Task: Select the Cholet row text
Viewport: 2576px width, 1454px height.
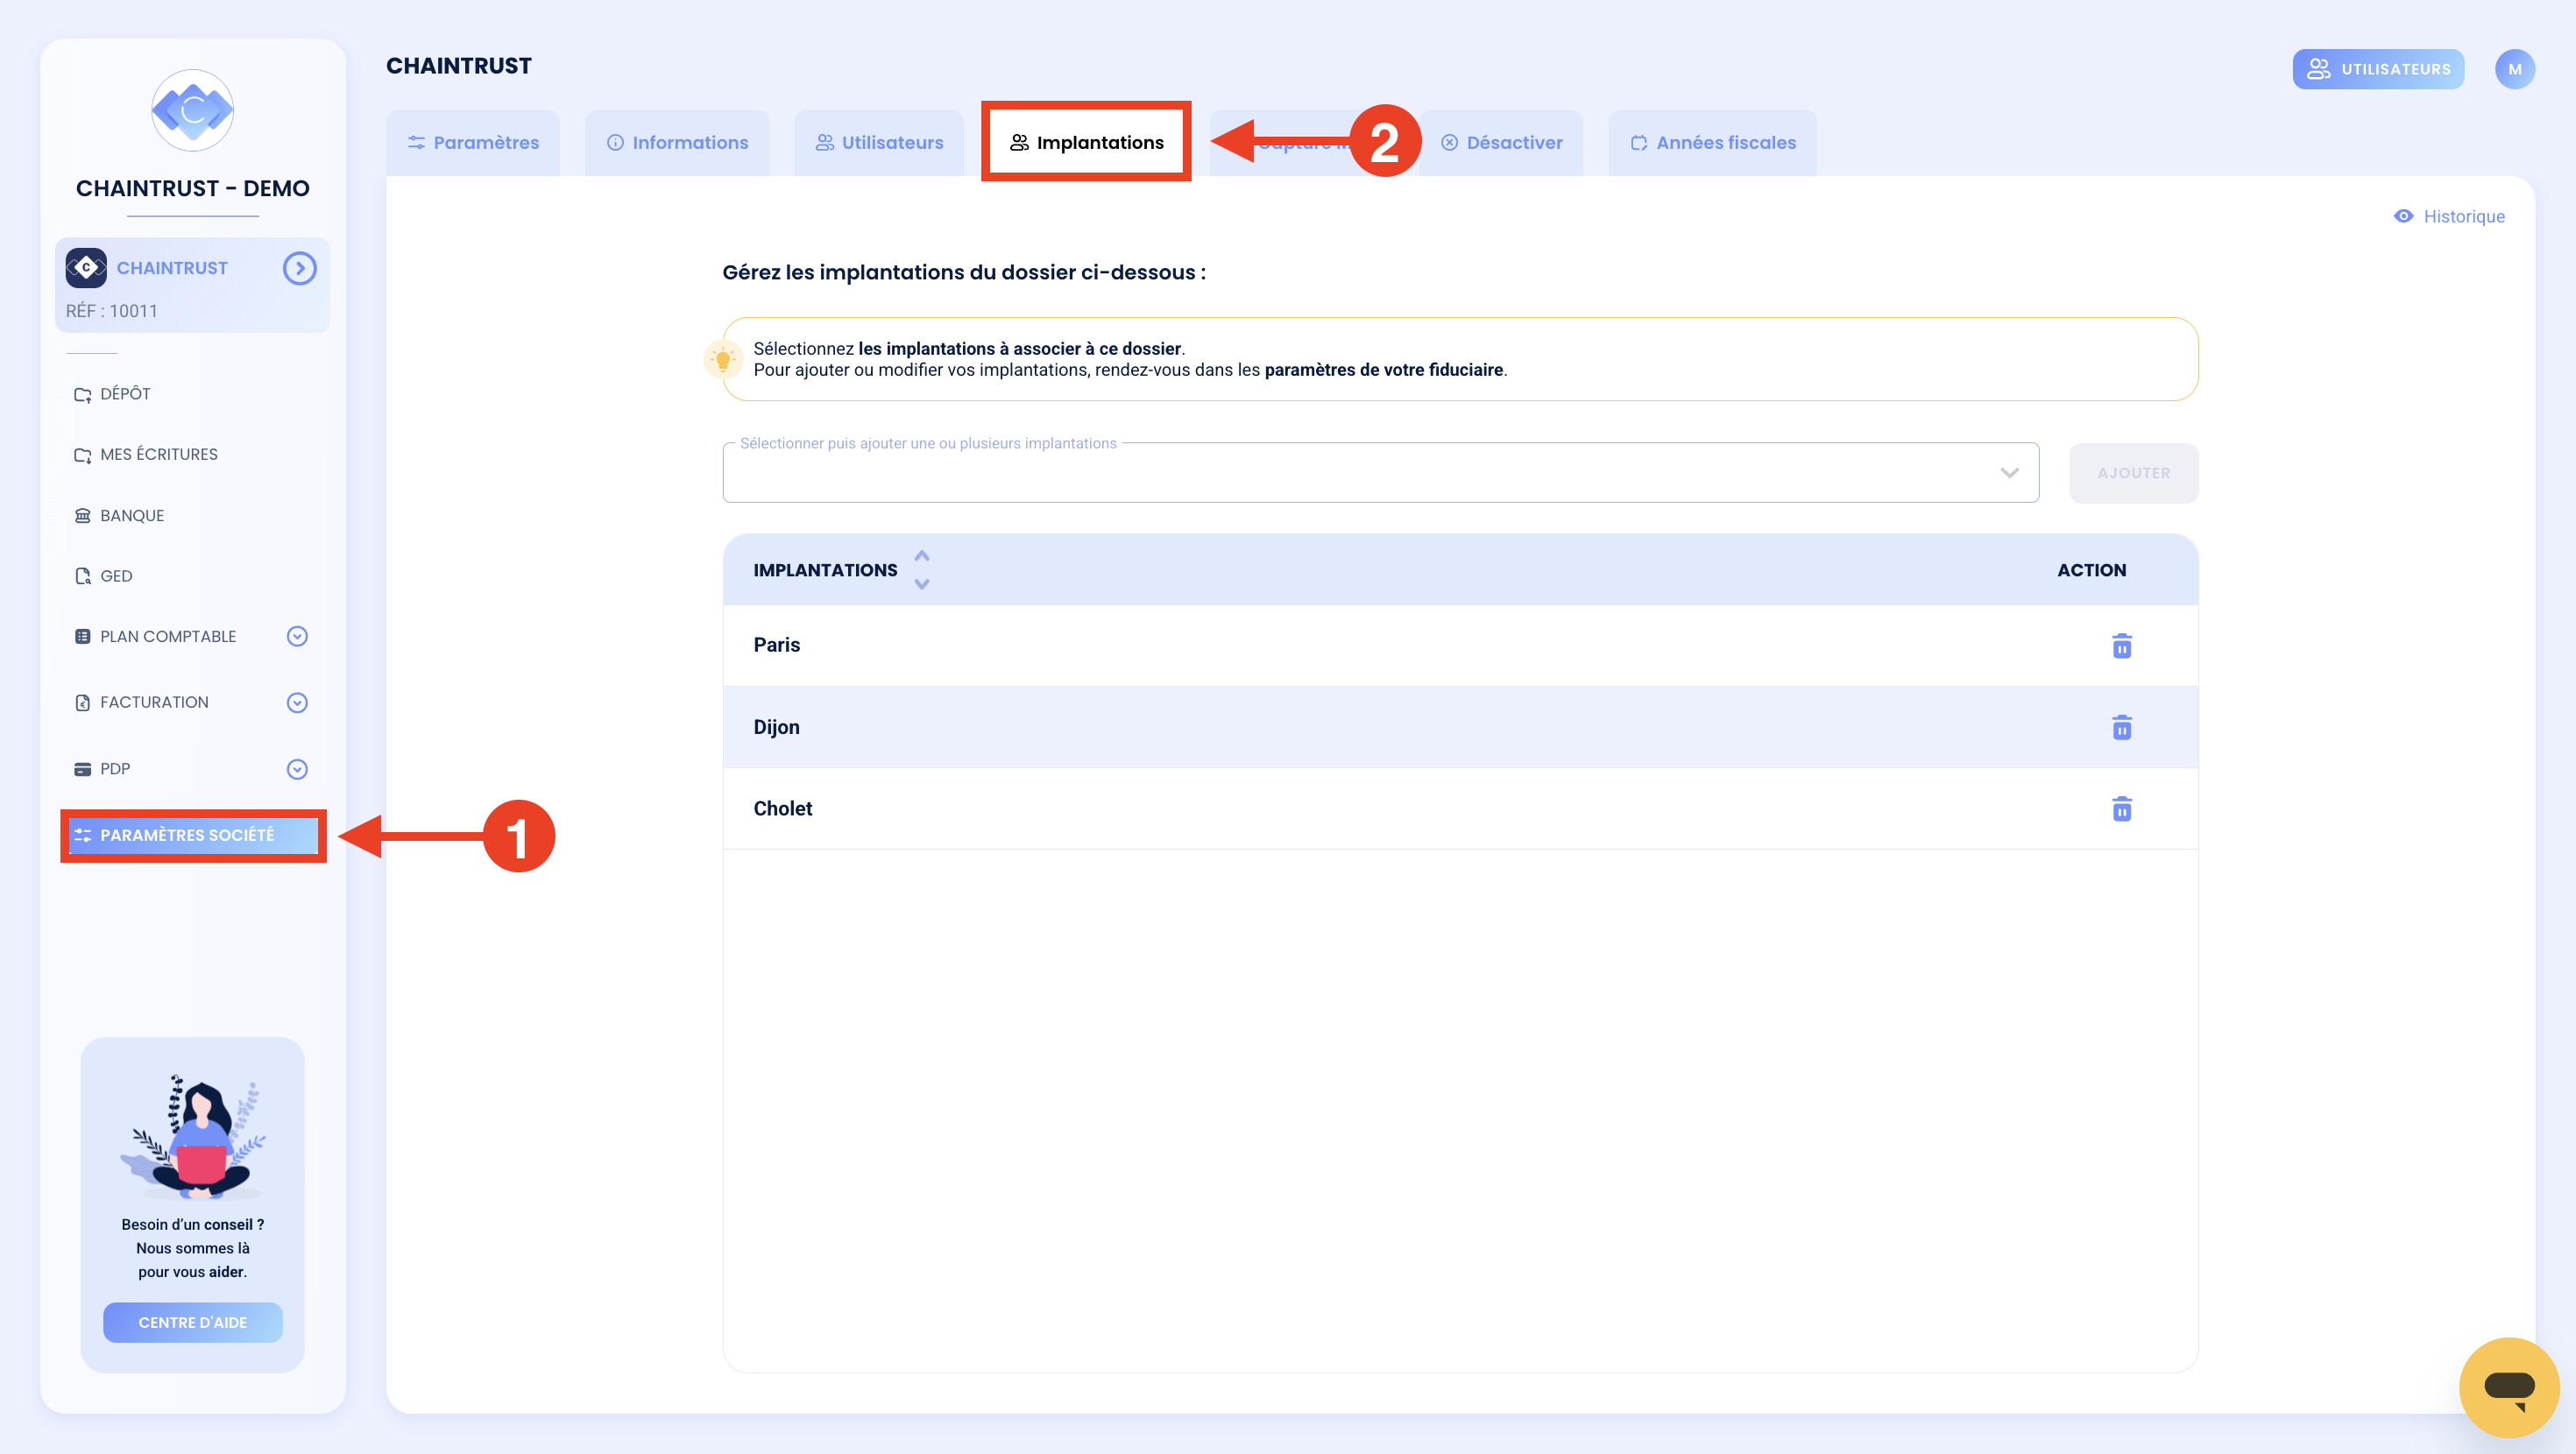Action: (783, 809)
